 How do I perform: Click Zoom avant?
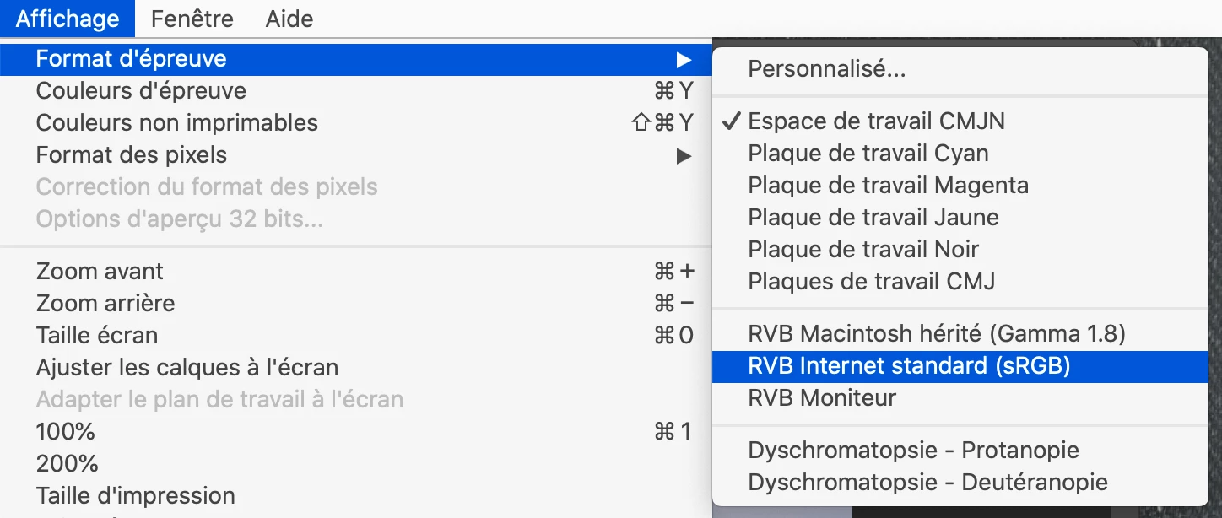coord(100,272)
